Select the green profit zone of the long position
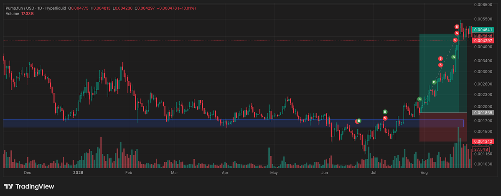Screen dimensions: 501x196 443,73
